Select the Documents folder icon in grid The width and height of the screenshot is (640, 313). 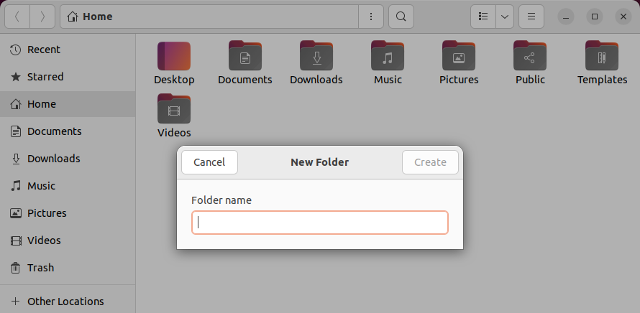coord(245,56)
